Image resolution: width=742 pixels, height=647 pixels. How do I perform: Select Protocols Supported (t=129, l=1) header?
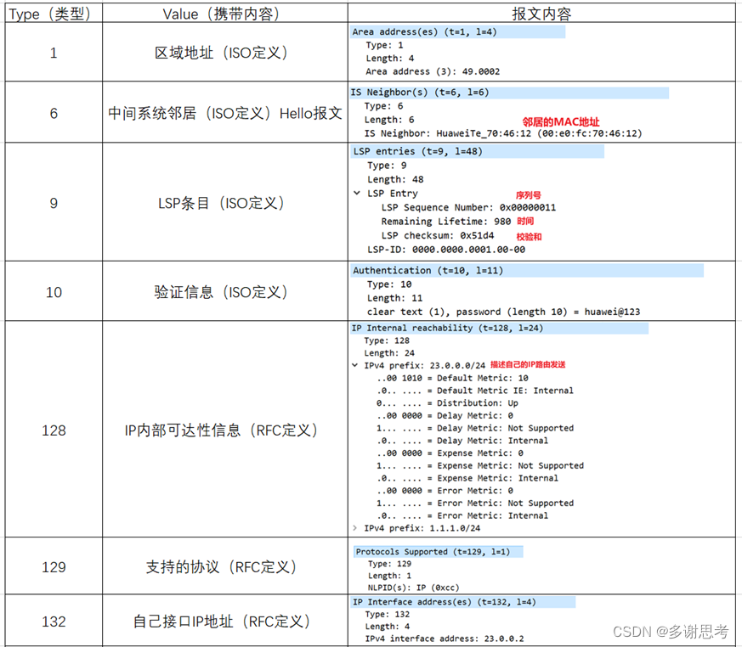(439, 552)
